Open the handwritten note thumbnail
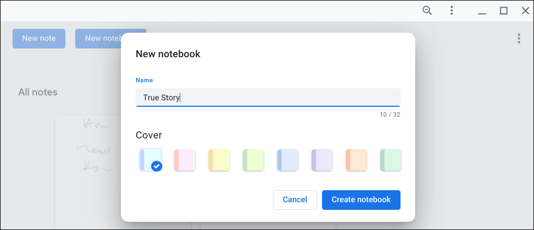The width and height of the screenshot is (534, 230). point(87,164)
